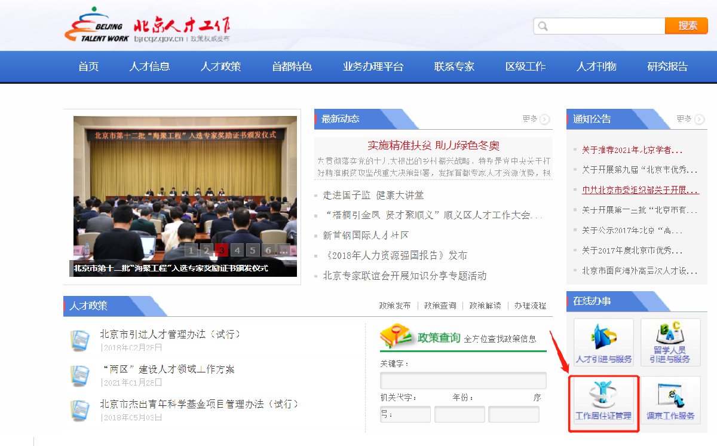Open headline 实施精准扶贫 助力绿色冬奥
Screen dimensions: 717x446
pyautogui.click(x=433, y=145)
